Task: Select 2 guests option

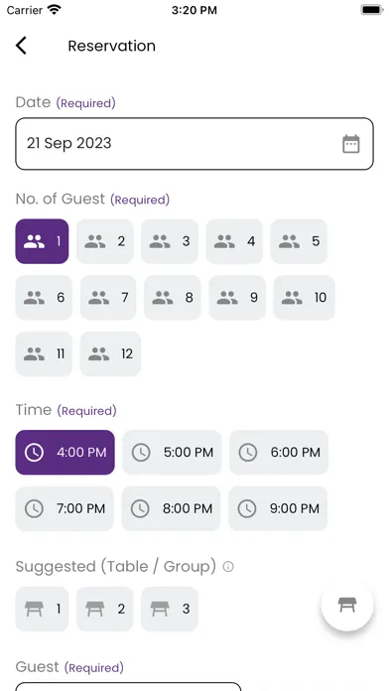Action: [x=105, y=241]
